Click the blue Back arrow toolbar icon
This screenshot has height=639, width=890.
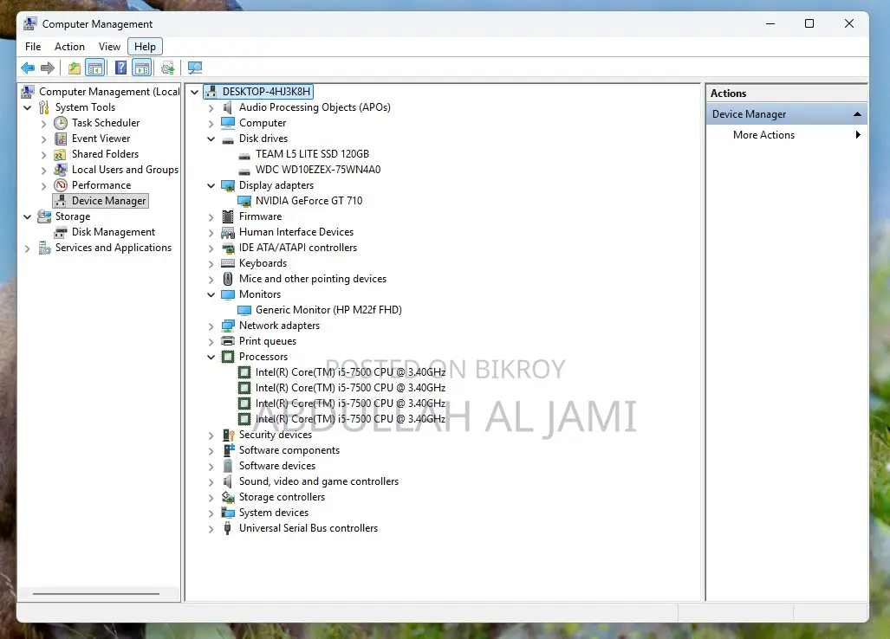pos(27,68)
